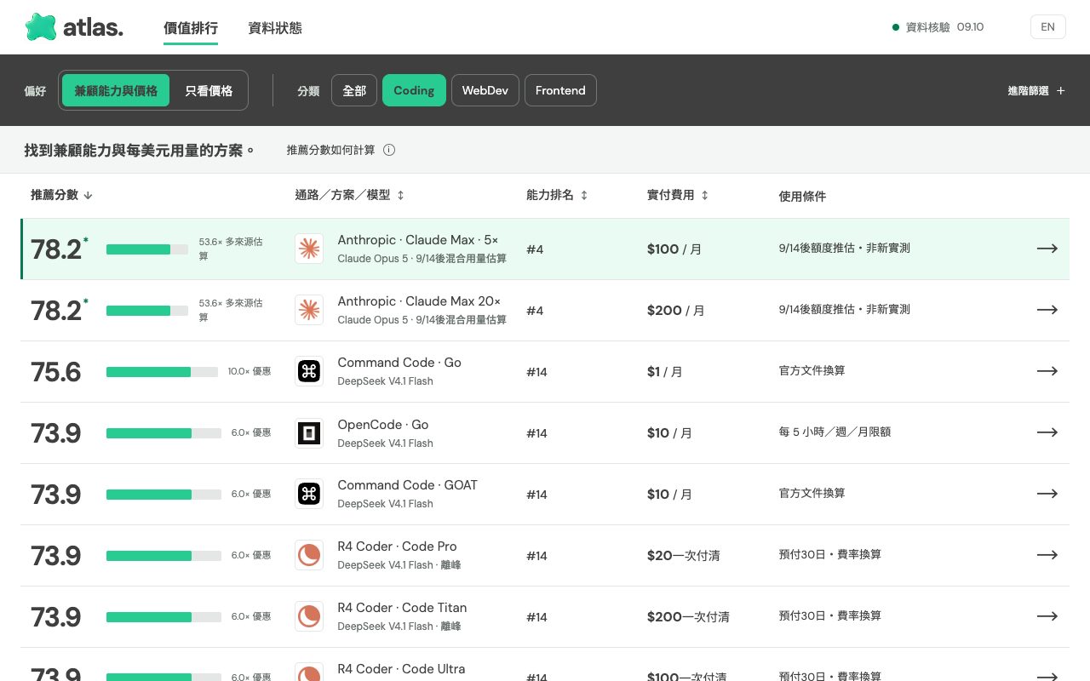This screenshot has height=681, width=1090.
Task: Click the OpenCode · Go logo icon
Action: (x=309, y=432)
